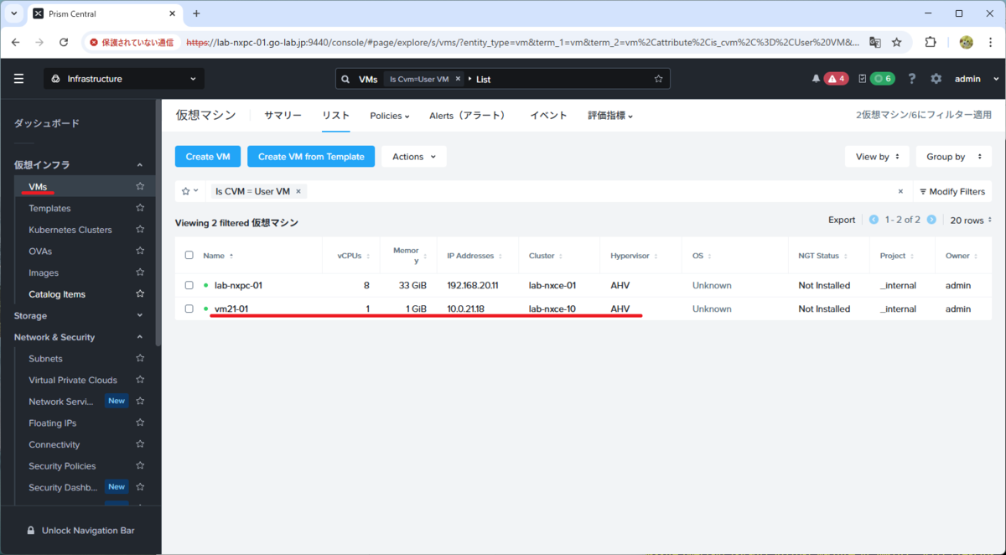Open Templates in the sidebar

pos(49,208)
